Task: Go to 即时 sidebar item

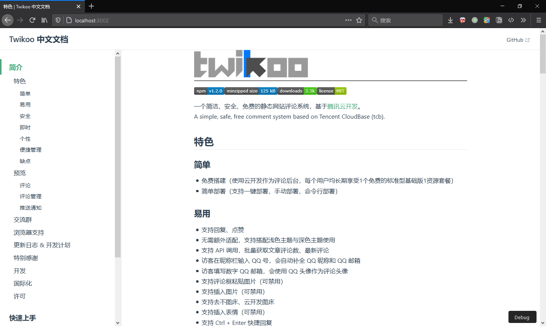Action: click(x=25, y=127)
